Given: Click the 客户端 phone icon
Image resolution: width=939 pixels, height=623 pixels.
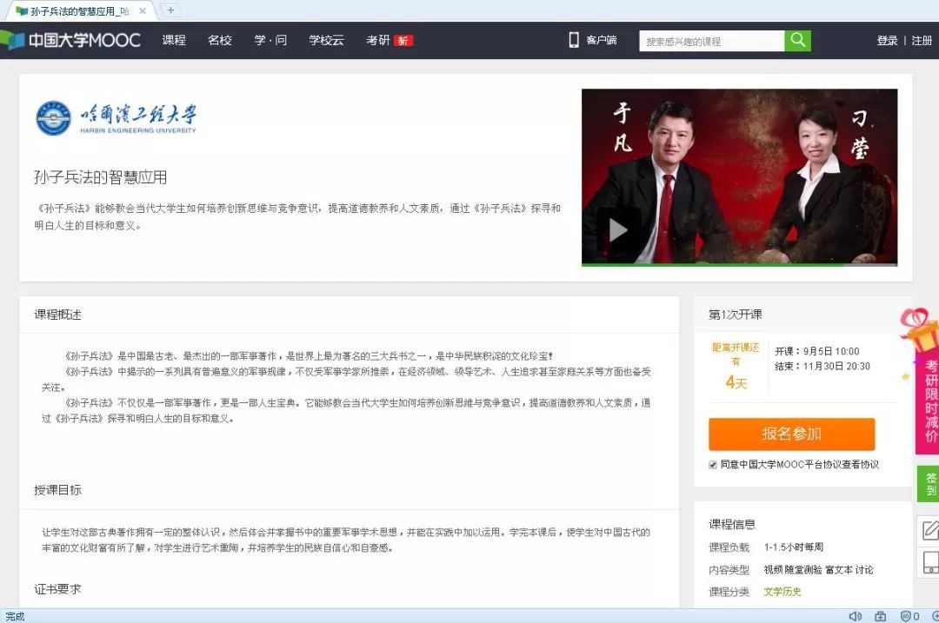Looking at the screenshot, I should pos(574,40).
